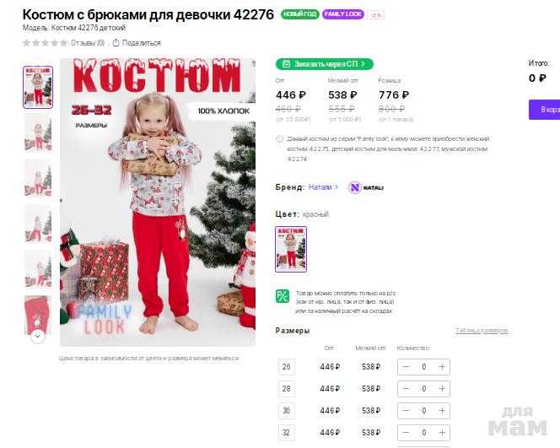Viewport: 560px width, 448px height.
Task: Increase quantity for size 30
Action: [x=442, y=411]
